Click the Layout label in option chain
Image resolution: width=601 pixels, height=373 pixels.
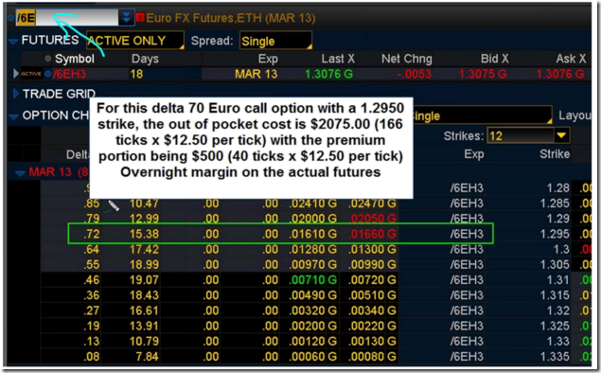[574, 115]
